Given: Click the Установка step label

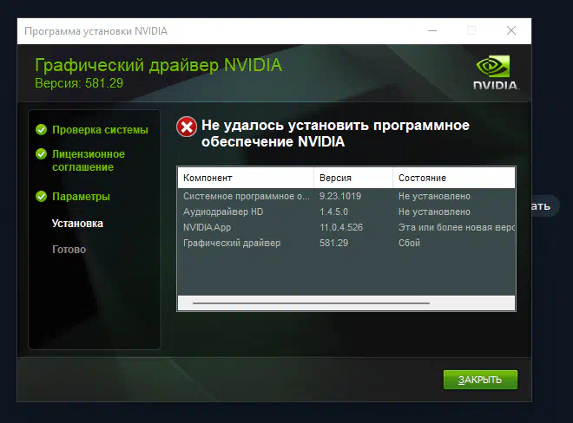Looking at the screenshot, I should 77,224.
